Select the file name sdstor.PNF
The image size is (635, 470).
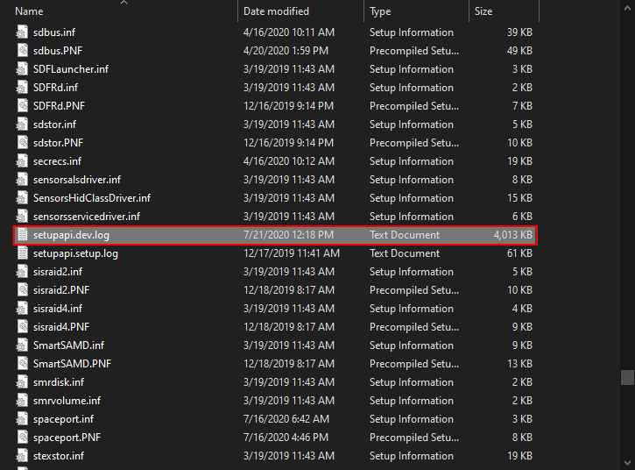(x=59, y=143)
